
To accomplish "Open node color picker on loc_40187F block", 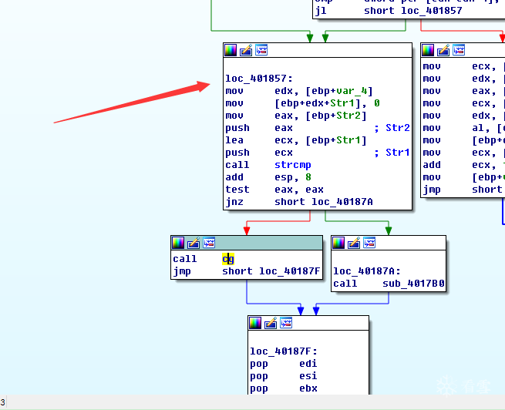I will tap(255, 323).
